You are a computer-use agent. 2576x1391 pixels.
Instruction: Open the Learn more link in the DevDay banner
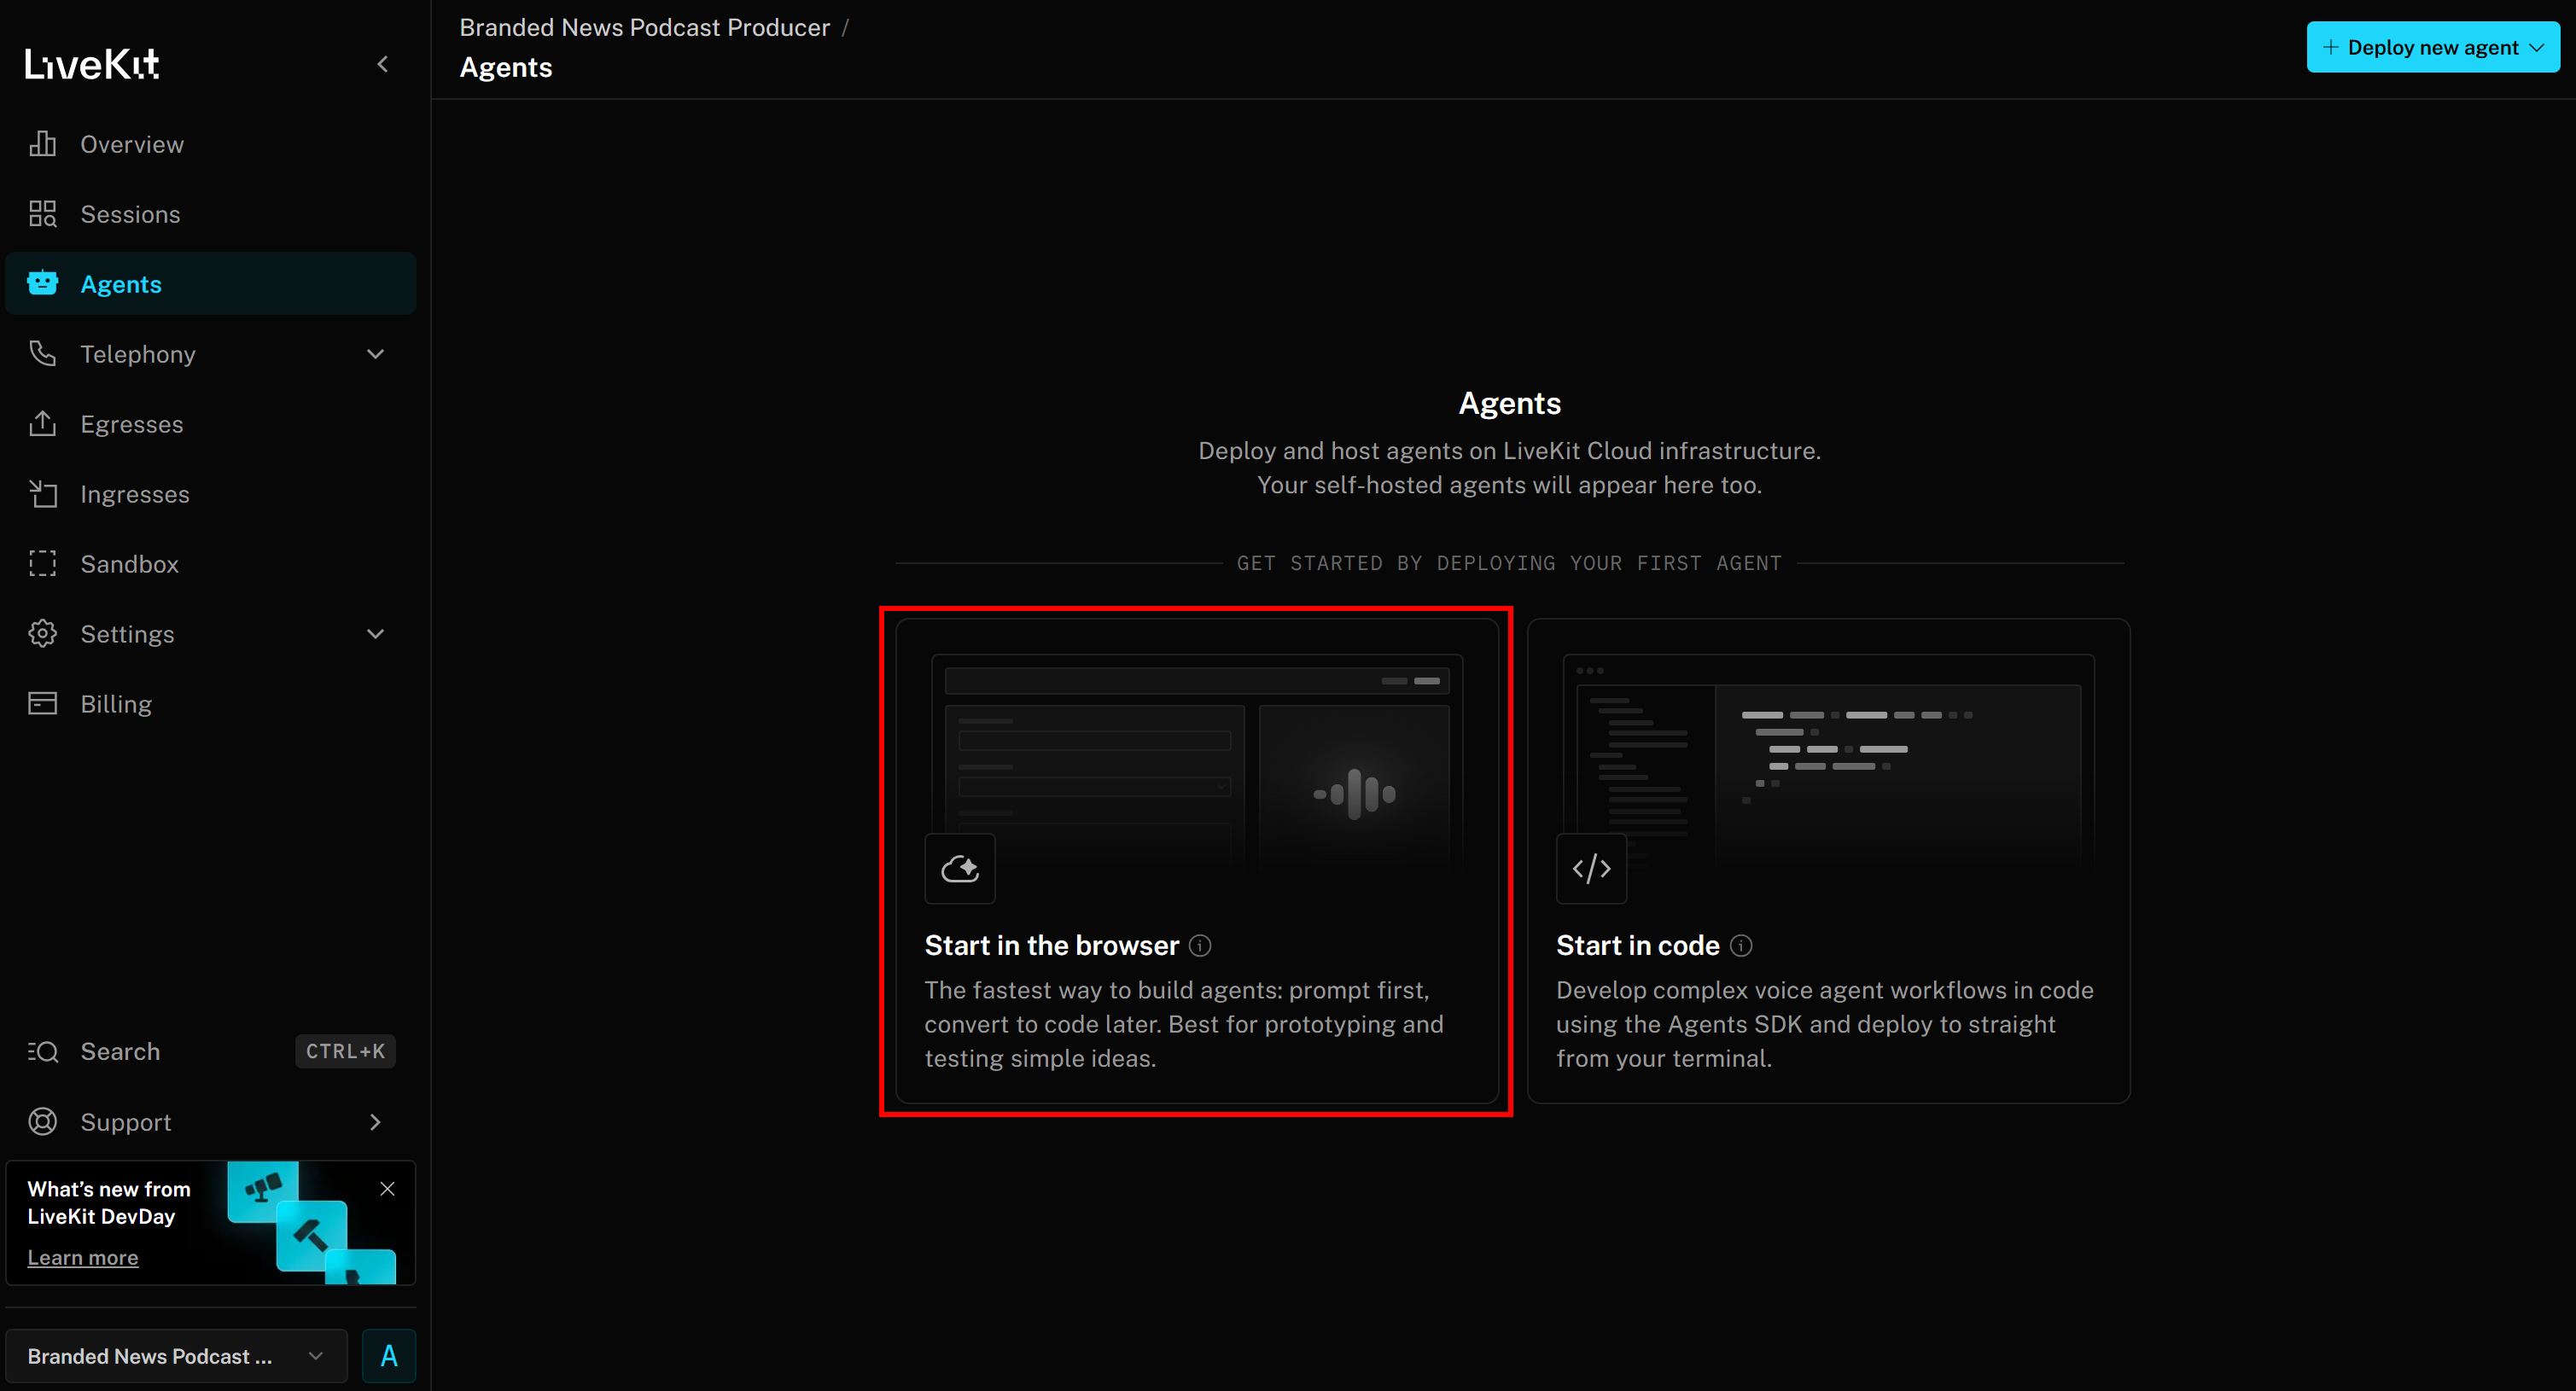click(82, 1257)
